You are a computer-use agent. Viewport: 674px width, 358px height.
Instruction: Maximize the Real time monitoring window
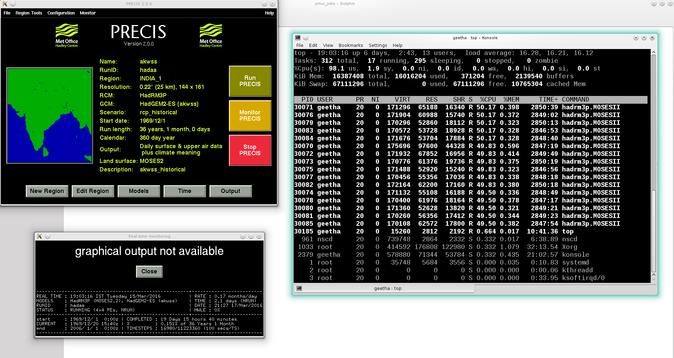251,236
